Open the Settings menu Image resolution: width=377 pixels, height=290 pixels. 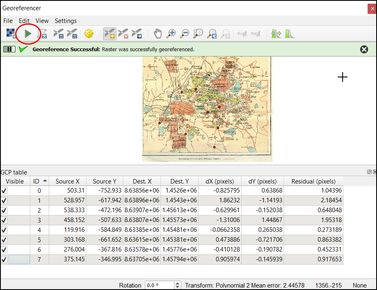click(65, 21)
